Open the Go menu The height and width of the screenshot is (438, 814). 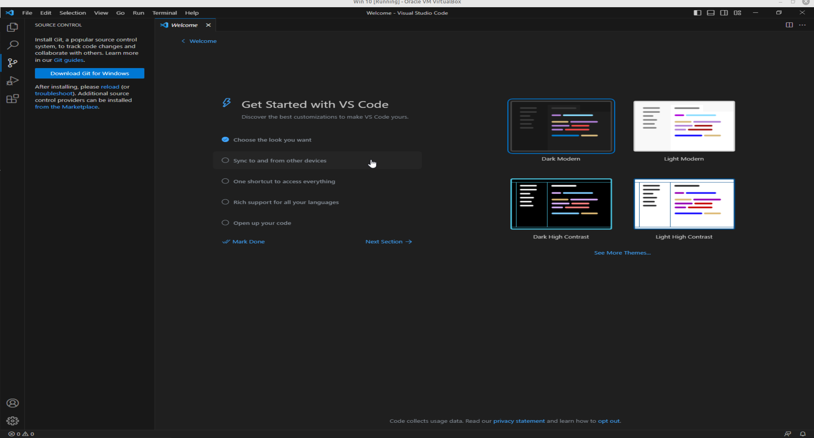tap(120, 13)
